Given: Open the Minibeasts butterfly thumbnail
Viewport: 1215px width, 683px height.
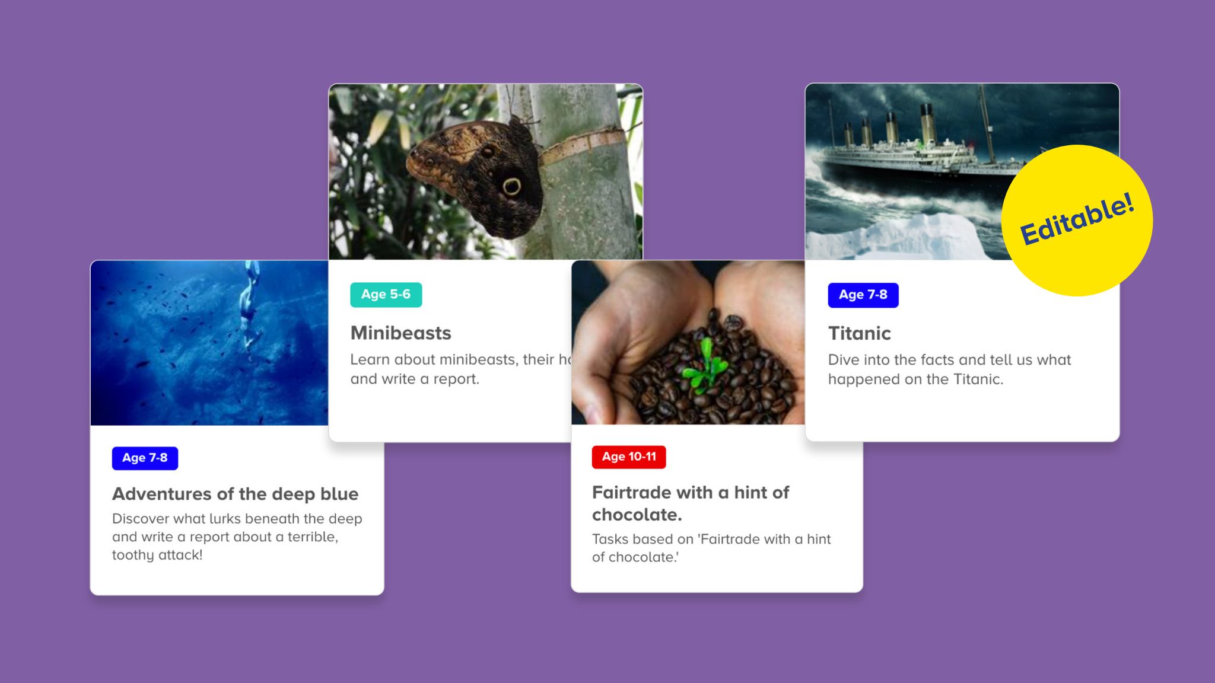Looking at the screenshot, I should click(486, 171).
